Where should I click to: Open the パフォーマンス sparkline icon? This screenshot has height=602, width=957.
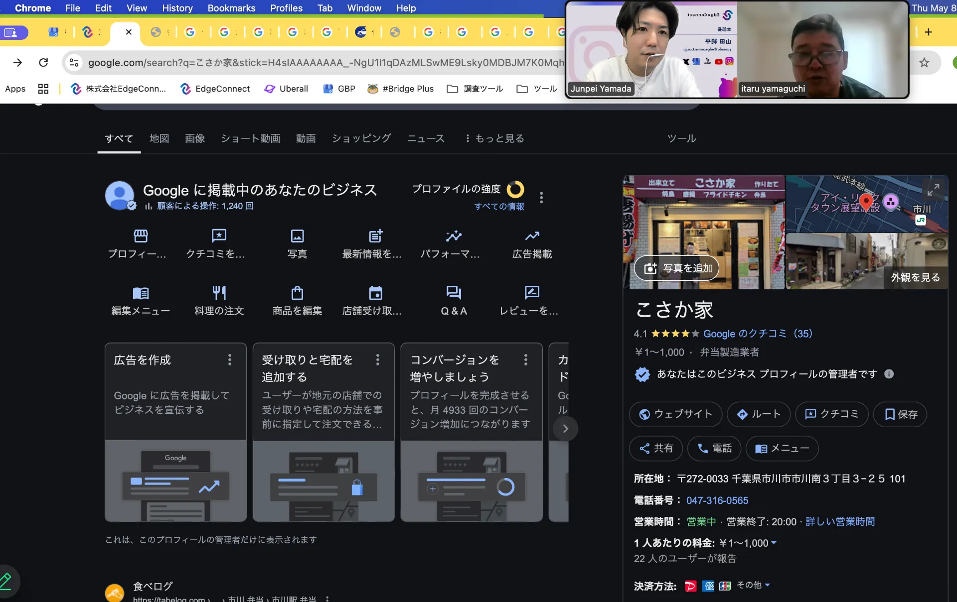click(454, 236)
